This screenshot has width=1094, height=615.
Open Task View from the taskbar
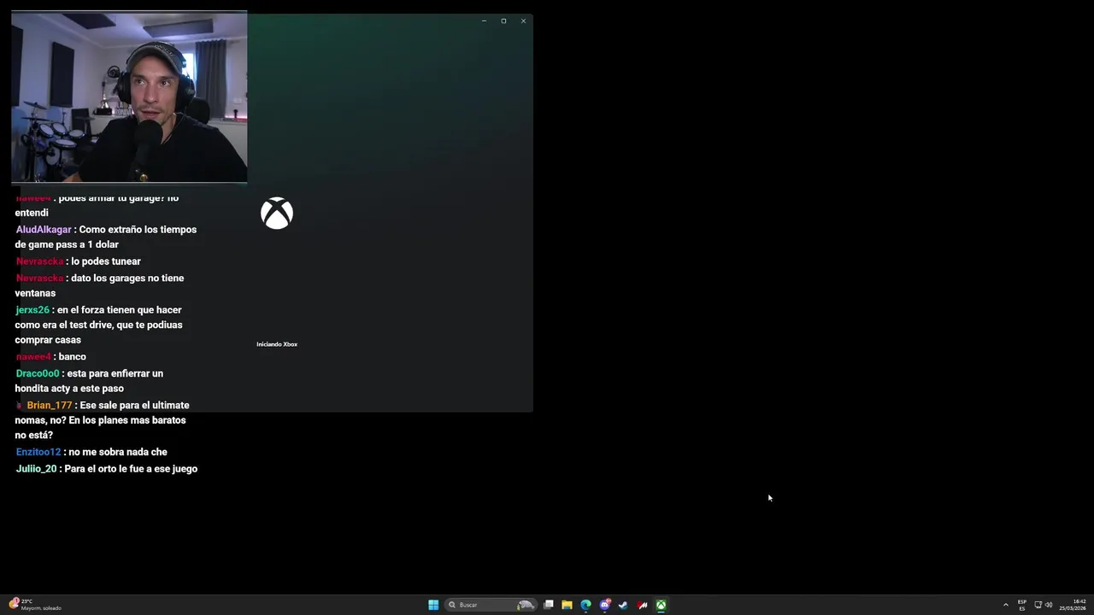(549, 605)
